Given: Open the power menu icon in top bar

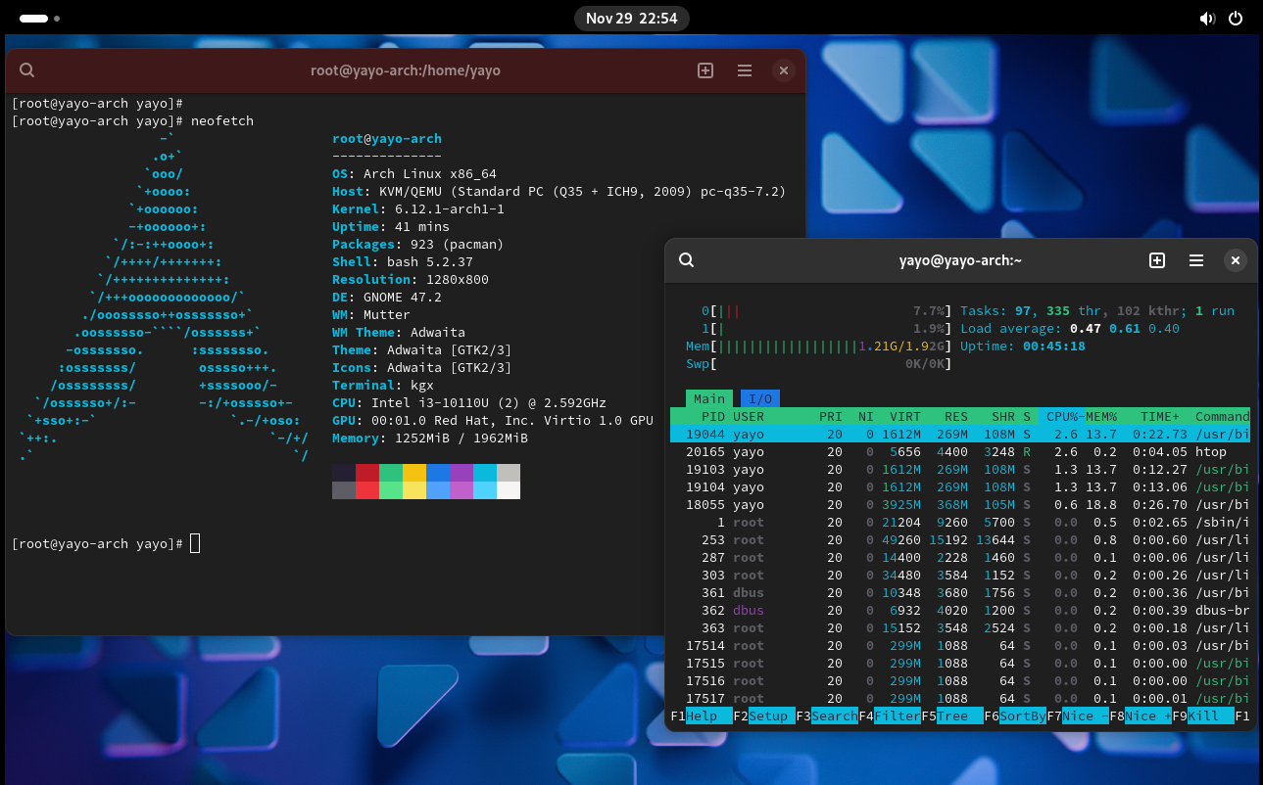Looking at the screenshot, I should coord(1236,19).
